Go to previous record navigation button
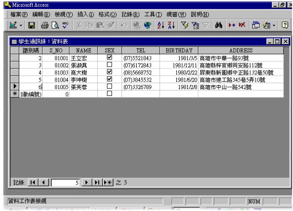This screenshot has height=211, width=293. (43, 182)
